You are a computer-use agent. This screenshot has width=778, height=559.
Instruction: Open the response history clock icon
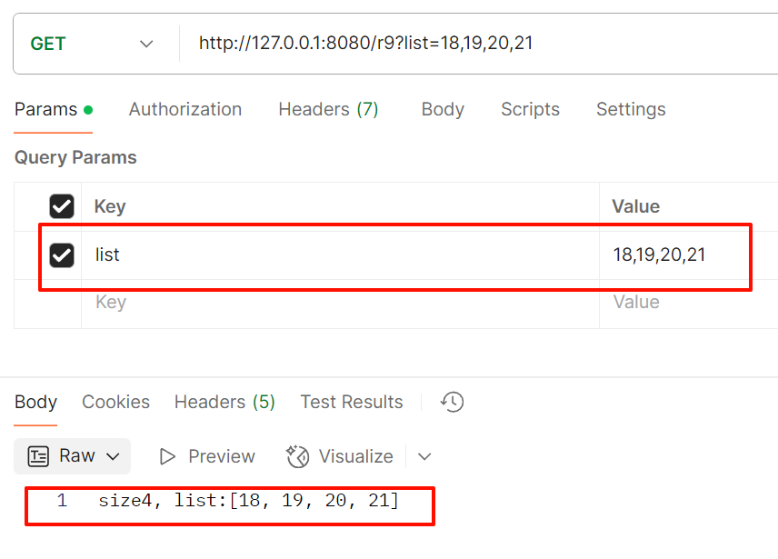click(x=452, y=402)
